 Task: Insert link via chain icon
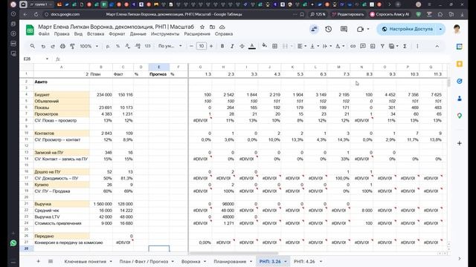[353, 46]
